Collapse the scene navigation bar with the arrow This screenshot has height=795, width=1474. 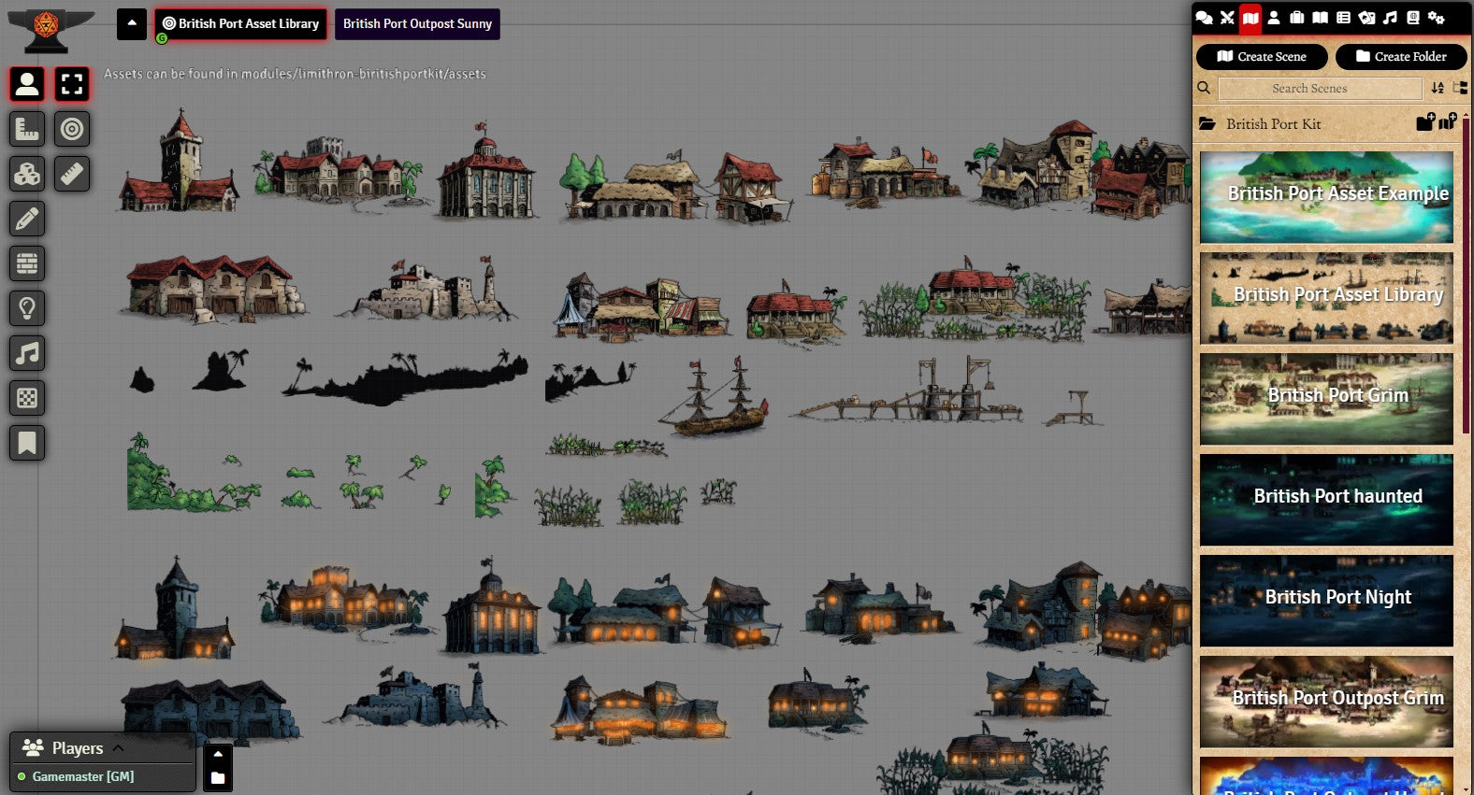click(x=132, y=23)
